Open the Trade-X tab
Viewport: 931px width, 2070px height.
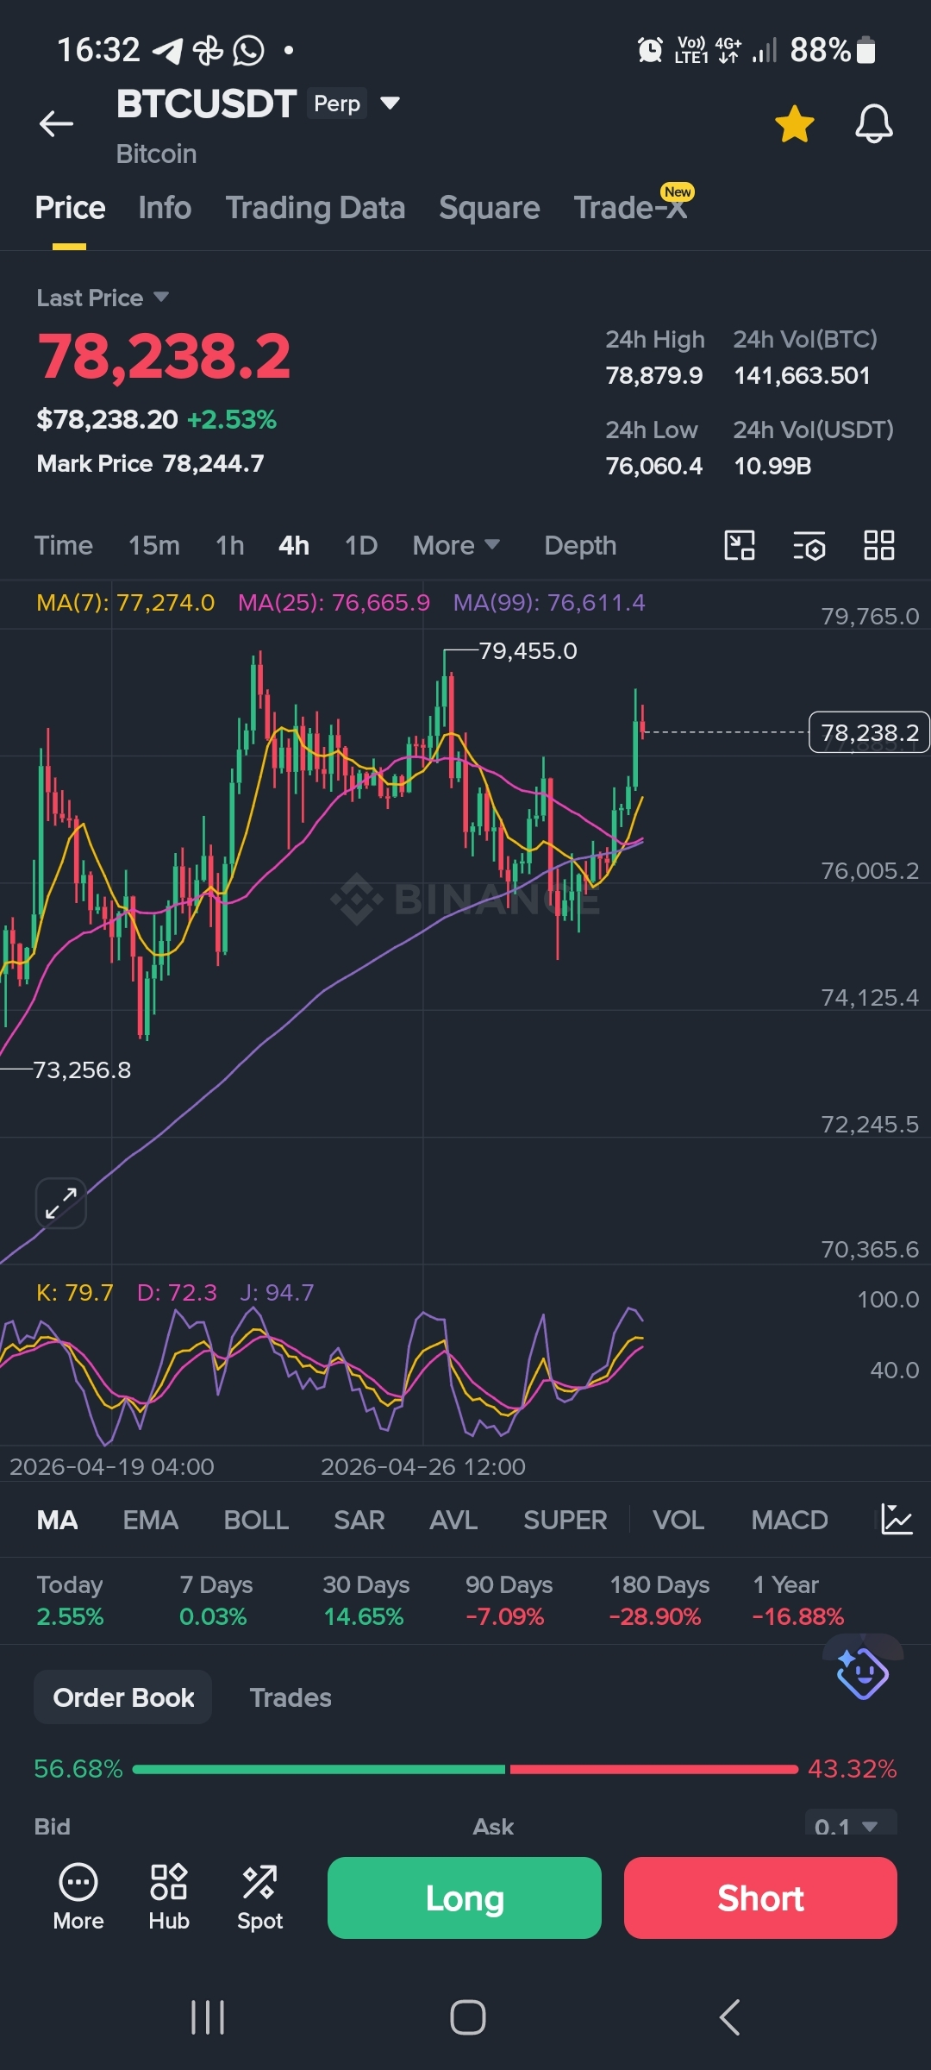click(x=632, y=207)
